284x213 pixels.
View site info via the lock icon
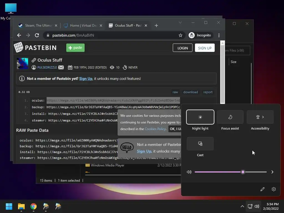48,35
